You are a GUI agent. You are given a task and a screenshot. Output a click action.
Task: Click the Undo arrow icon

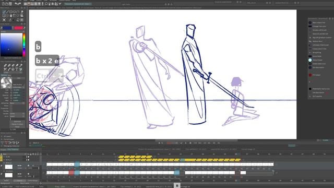(x=16, y=4)
